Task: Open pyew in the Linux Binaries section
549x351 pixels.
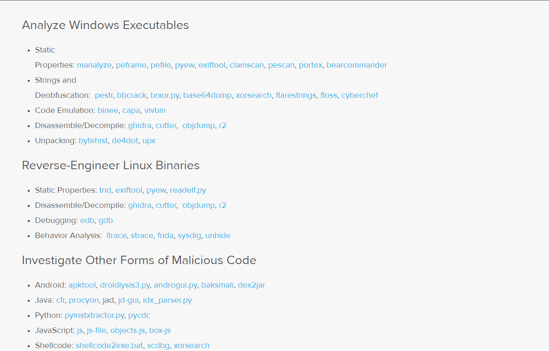Action: (x=156, y=190)
